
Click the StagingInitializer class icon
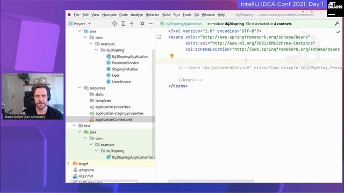point(109,69)
